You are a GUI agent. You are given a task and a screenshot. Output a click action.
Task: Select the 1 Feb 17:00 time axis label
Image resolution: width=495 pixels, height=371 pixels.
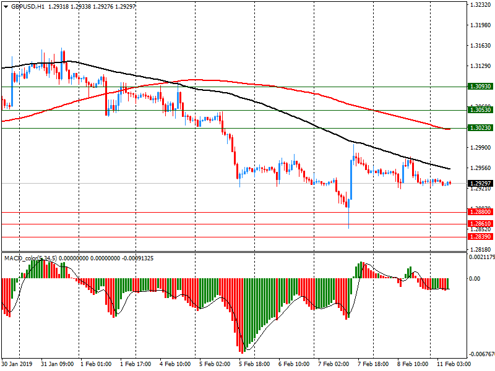click(x=135, y=364)
